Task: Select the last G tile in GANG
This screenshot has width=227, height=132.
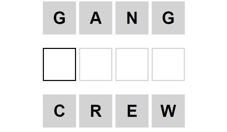Action: (x=168, y=18)
